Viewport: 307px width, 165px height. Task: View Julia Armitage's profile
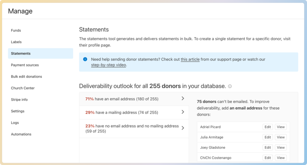[x=281, y=137]
